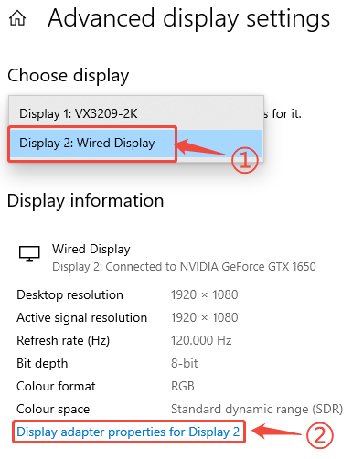Click the red circled number 1 annotation
Image resolution: width=363 pixels, height=459 pixels.
(x=245, y=160)
